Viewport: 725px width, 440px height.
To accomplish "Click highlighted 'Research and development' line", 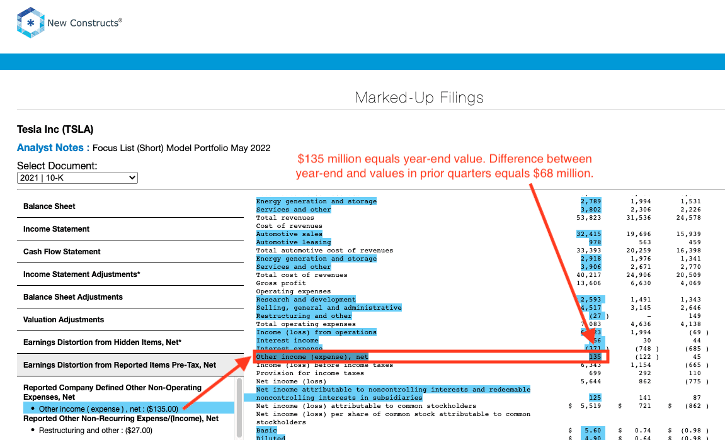I will coord(306,300).
